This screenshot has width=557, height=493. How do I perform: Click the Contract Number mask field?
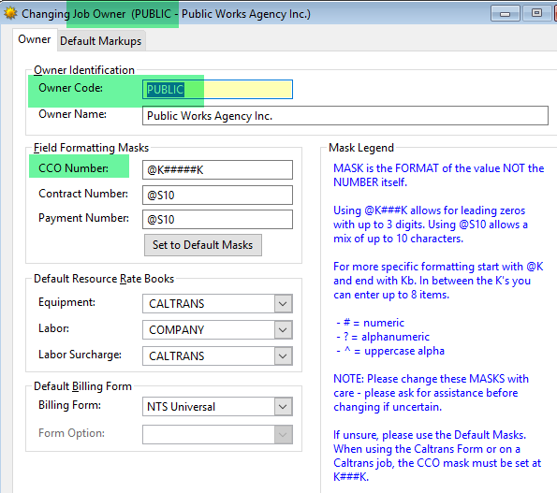click(x=217, y=195)
